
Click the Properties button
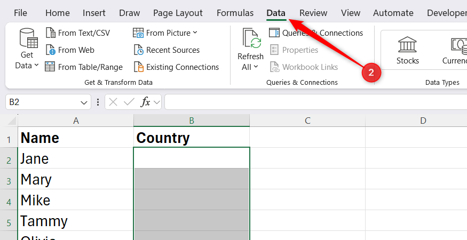pos(294,50)
